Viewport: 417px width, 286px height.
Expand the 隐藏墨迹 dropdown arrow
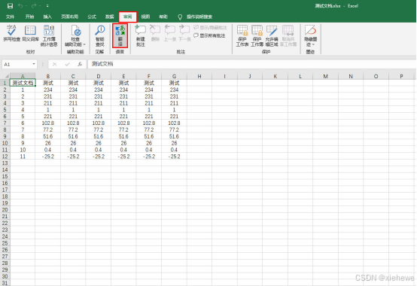coord(314,44)
